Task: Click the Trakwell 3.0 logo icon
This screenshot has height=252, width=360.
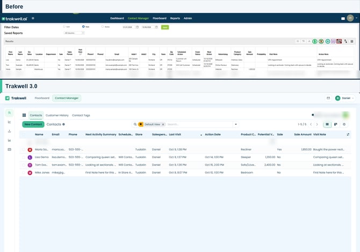Action: [8, 98]
